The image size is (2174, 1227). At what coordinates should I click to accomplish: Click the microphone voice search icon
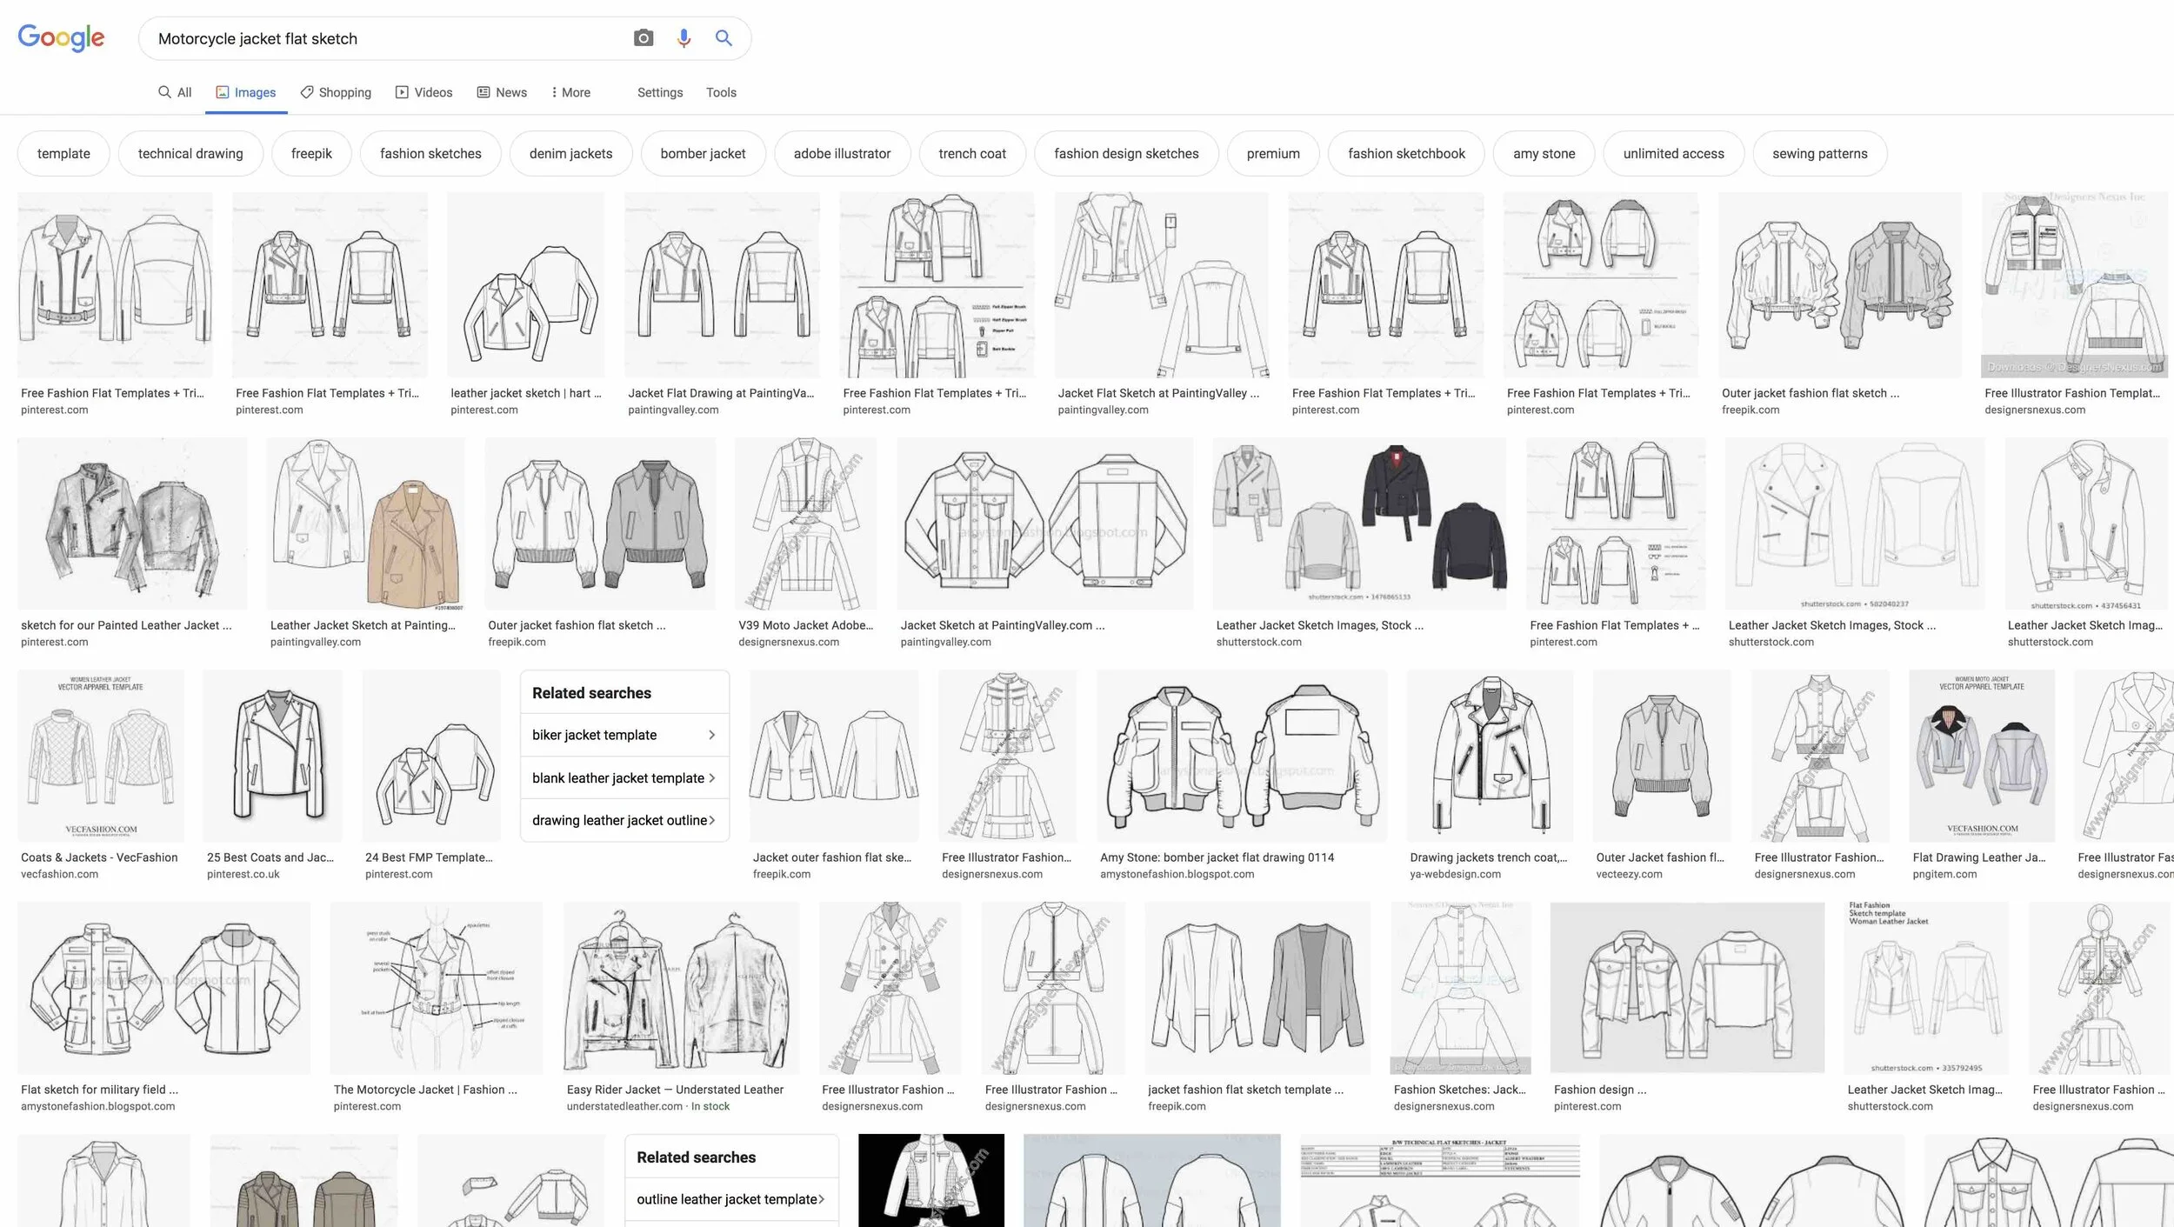tap(684, 38)
